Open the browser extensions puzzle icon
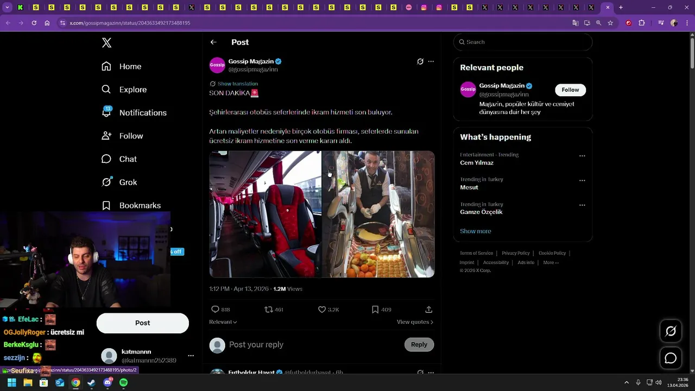This screenshot has height=391, width=695. tap(642, 23)
